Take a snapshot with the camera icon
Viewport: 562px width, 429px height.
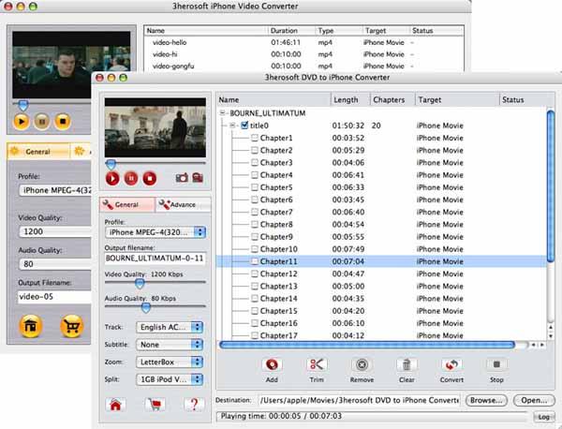tap(182, 177)
